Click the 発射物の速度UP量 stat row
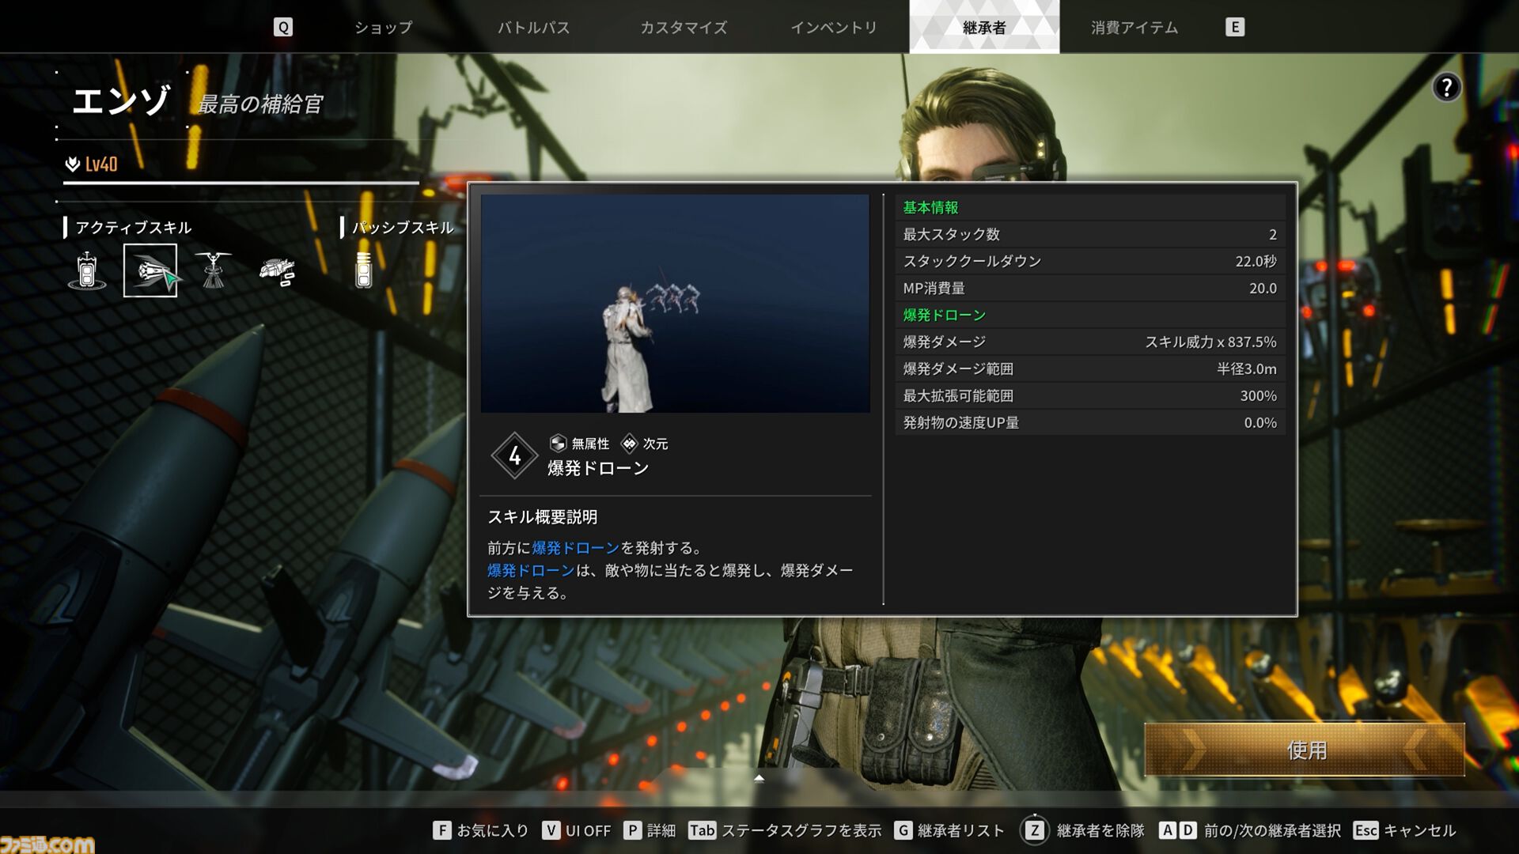This screenshot has width=1519, height=854. (x=1090, y=422)
